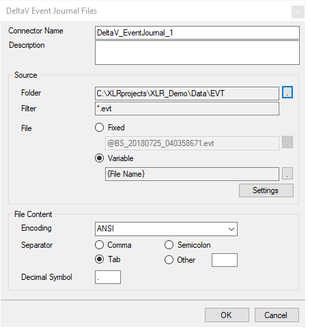Click the Folder path field
Image resolution: width=310 pixels, height=329 pixels.
tap(187, 94)
